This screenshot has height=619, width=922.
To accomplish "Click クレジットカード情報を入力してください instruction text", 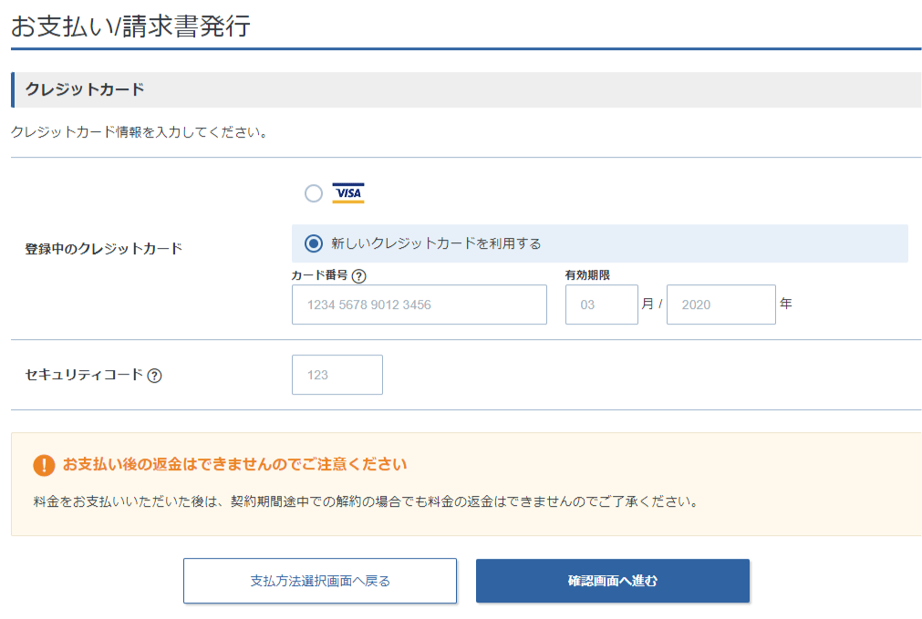I will coord(140,132).
